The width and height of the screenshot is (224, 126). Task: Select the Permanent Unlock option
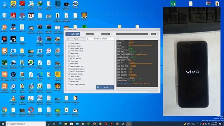coord(69,74)
